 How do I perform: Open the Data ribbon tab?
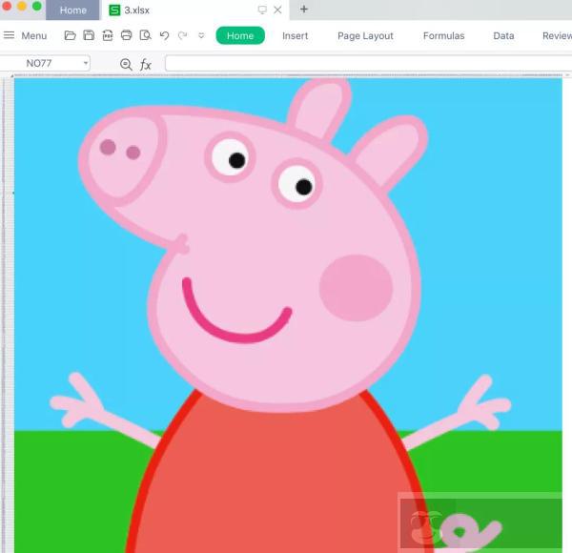pyautogui.click(x=503, y=35)
